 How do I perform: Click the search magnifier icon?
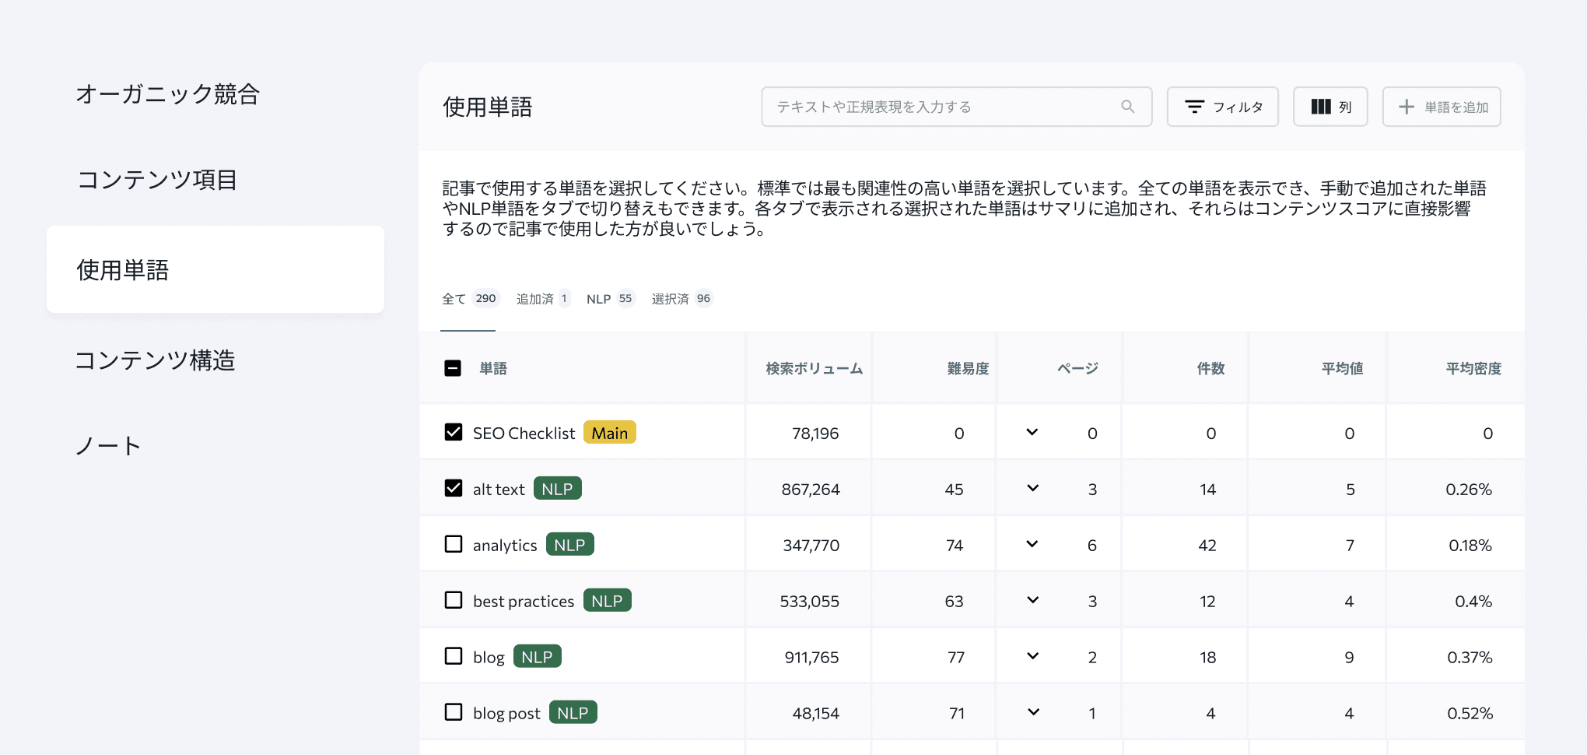[x=1127, y=107]
